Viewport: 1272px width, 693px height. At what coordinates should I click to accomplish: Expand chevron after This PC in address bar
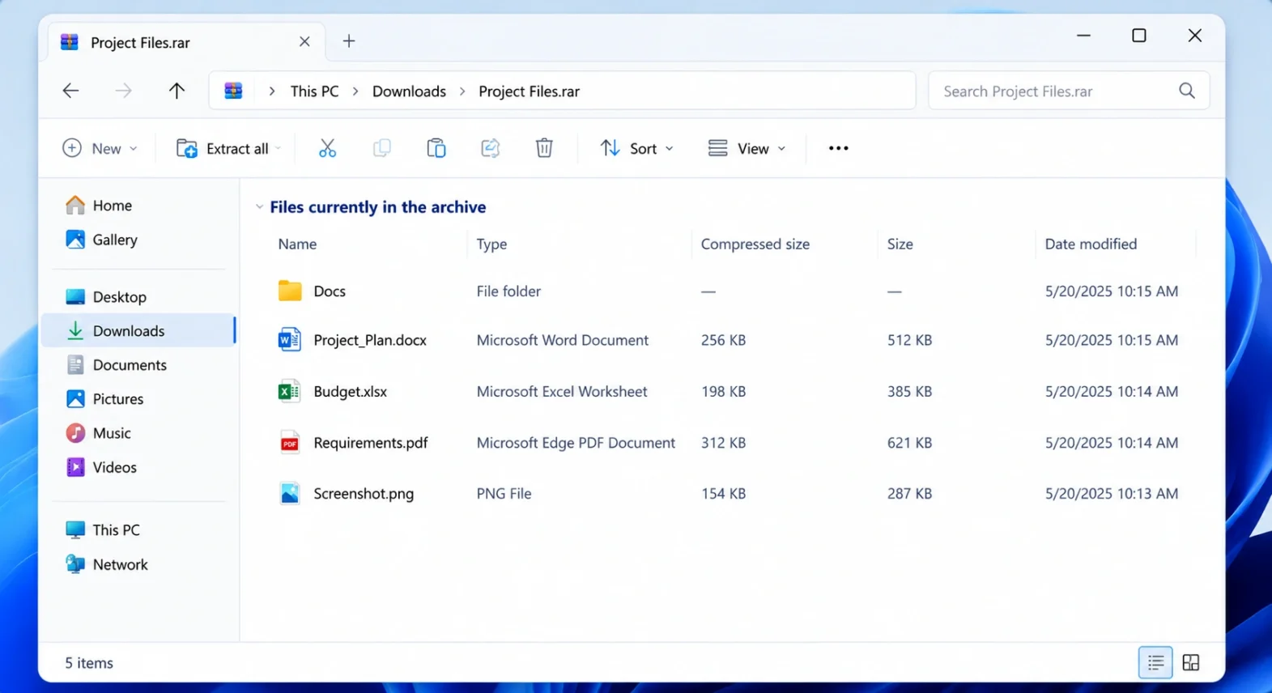pos(355,91)
